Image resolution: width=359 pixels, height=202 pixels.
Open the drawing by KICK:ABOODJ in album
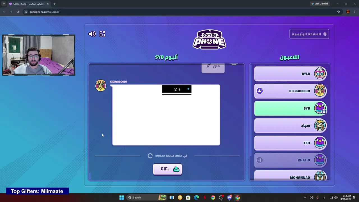pos(166,115)
